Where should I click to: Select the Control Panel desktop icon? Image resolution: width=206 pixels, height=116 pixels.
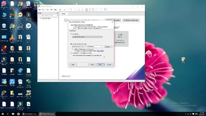pos(4,38)
